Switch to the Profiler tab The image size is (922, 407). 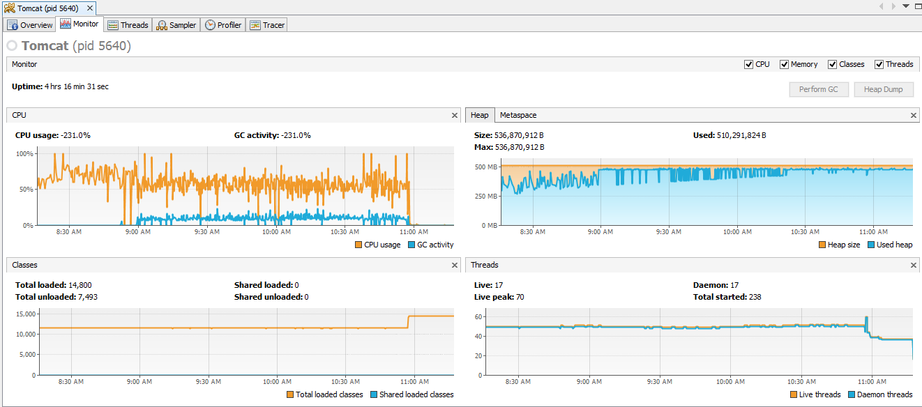[x=223, y=25]
